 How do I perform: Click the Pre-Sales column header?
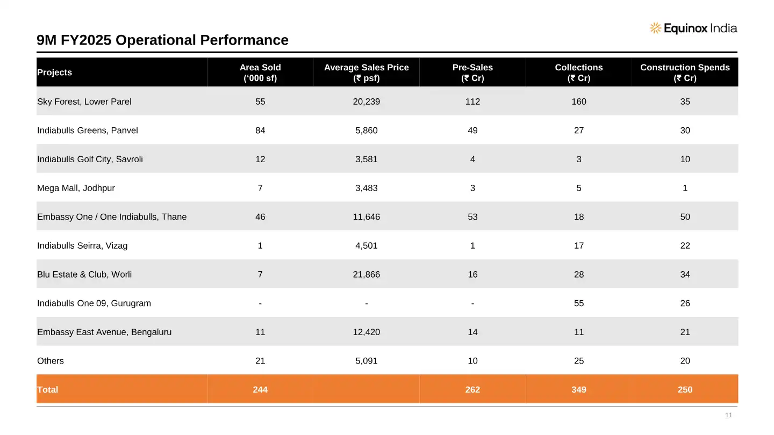pos(472,73)
